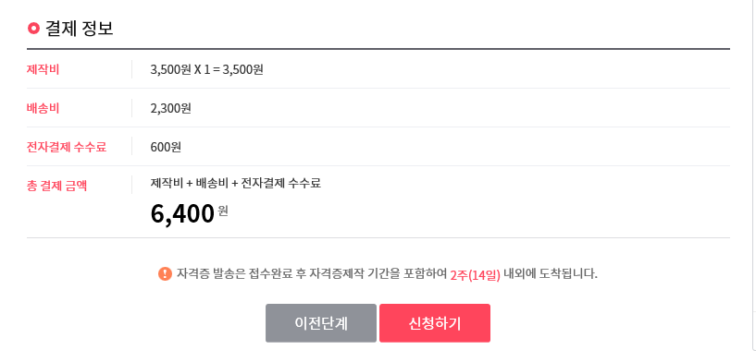Click the 내외에 도착됩니다 ending text
The image size is (756, 362).
[551, 274]
